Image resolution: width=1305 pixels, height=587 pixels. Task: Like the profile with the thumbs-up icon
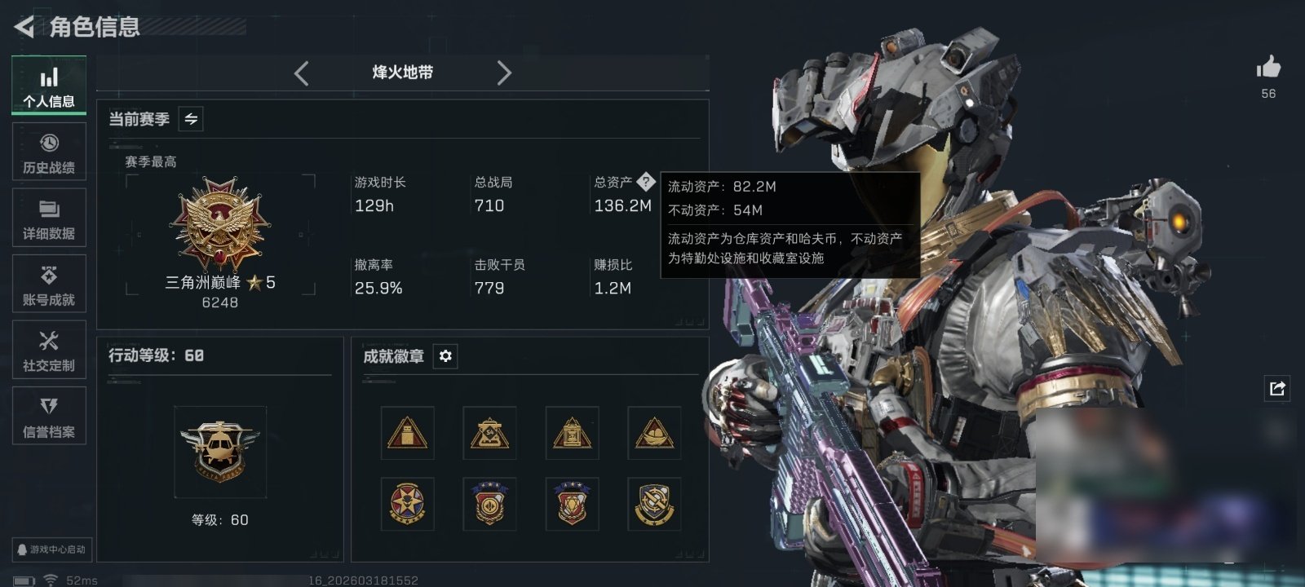click(1268, 67)
